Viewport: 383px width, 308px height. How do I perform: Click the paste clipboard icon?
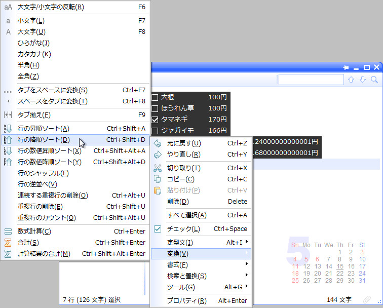pos(158,190)
